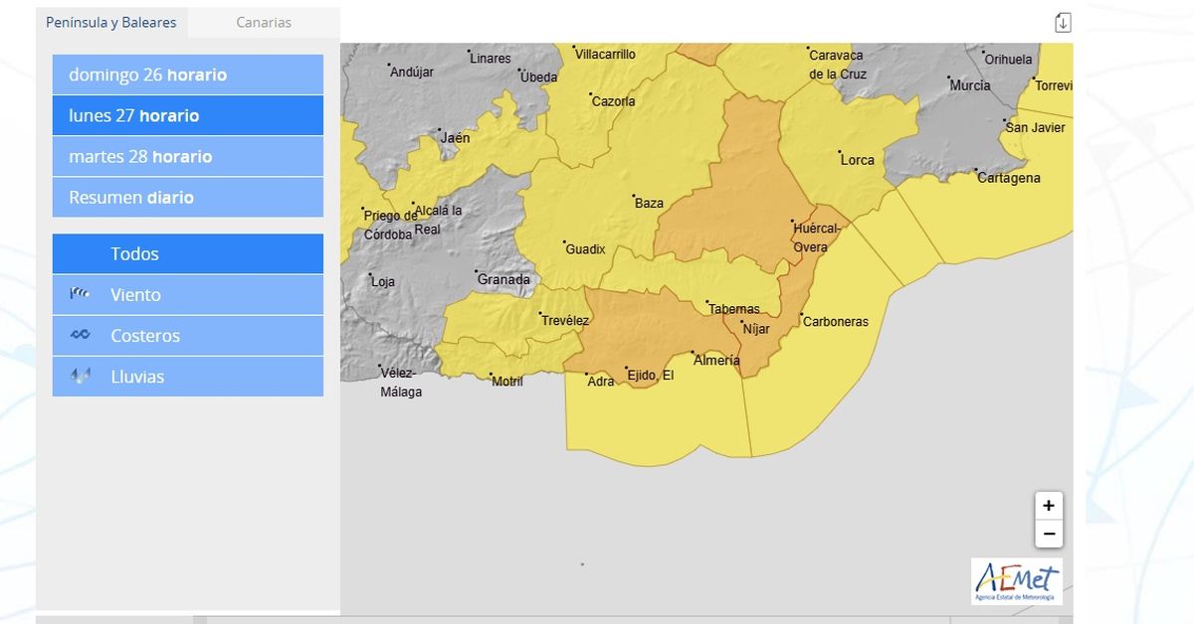Click the Almería label on map

pyautogui.click(x=717, y=361)
